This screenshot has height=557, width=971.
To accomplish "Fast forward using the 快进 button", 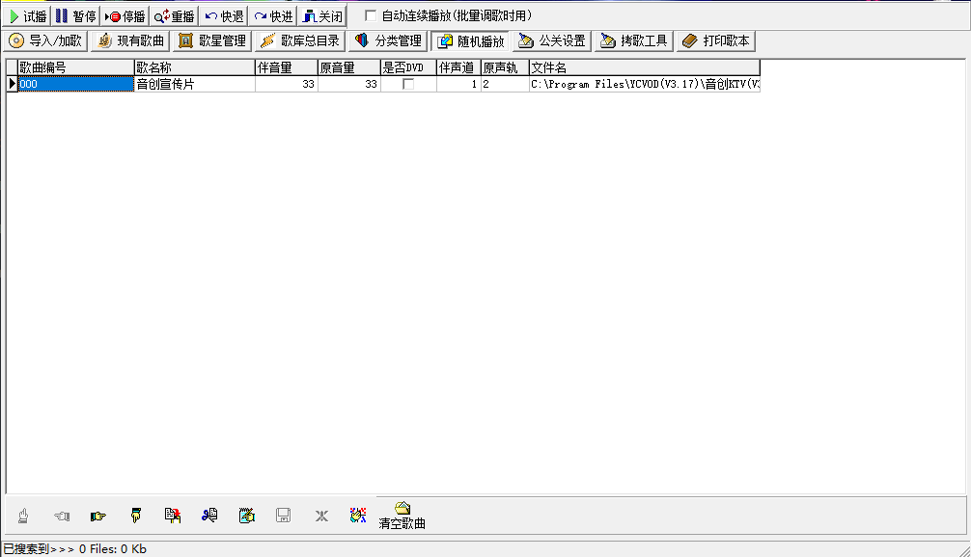I will (x=273, y=16).
